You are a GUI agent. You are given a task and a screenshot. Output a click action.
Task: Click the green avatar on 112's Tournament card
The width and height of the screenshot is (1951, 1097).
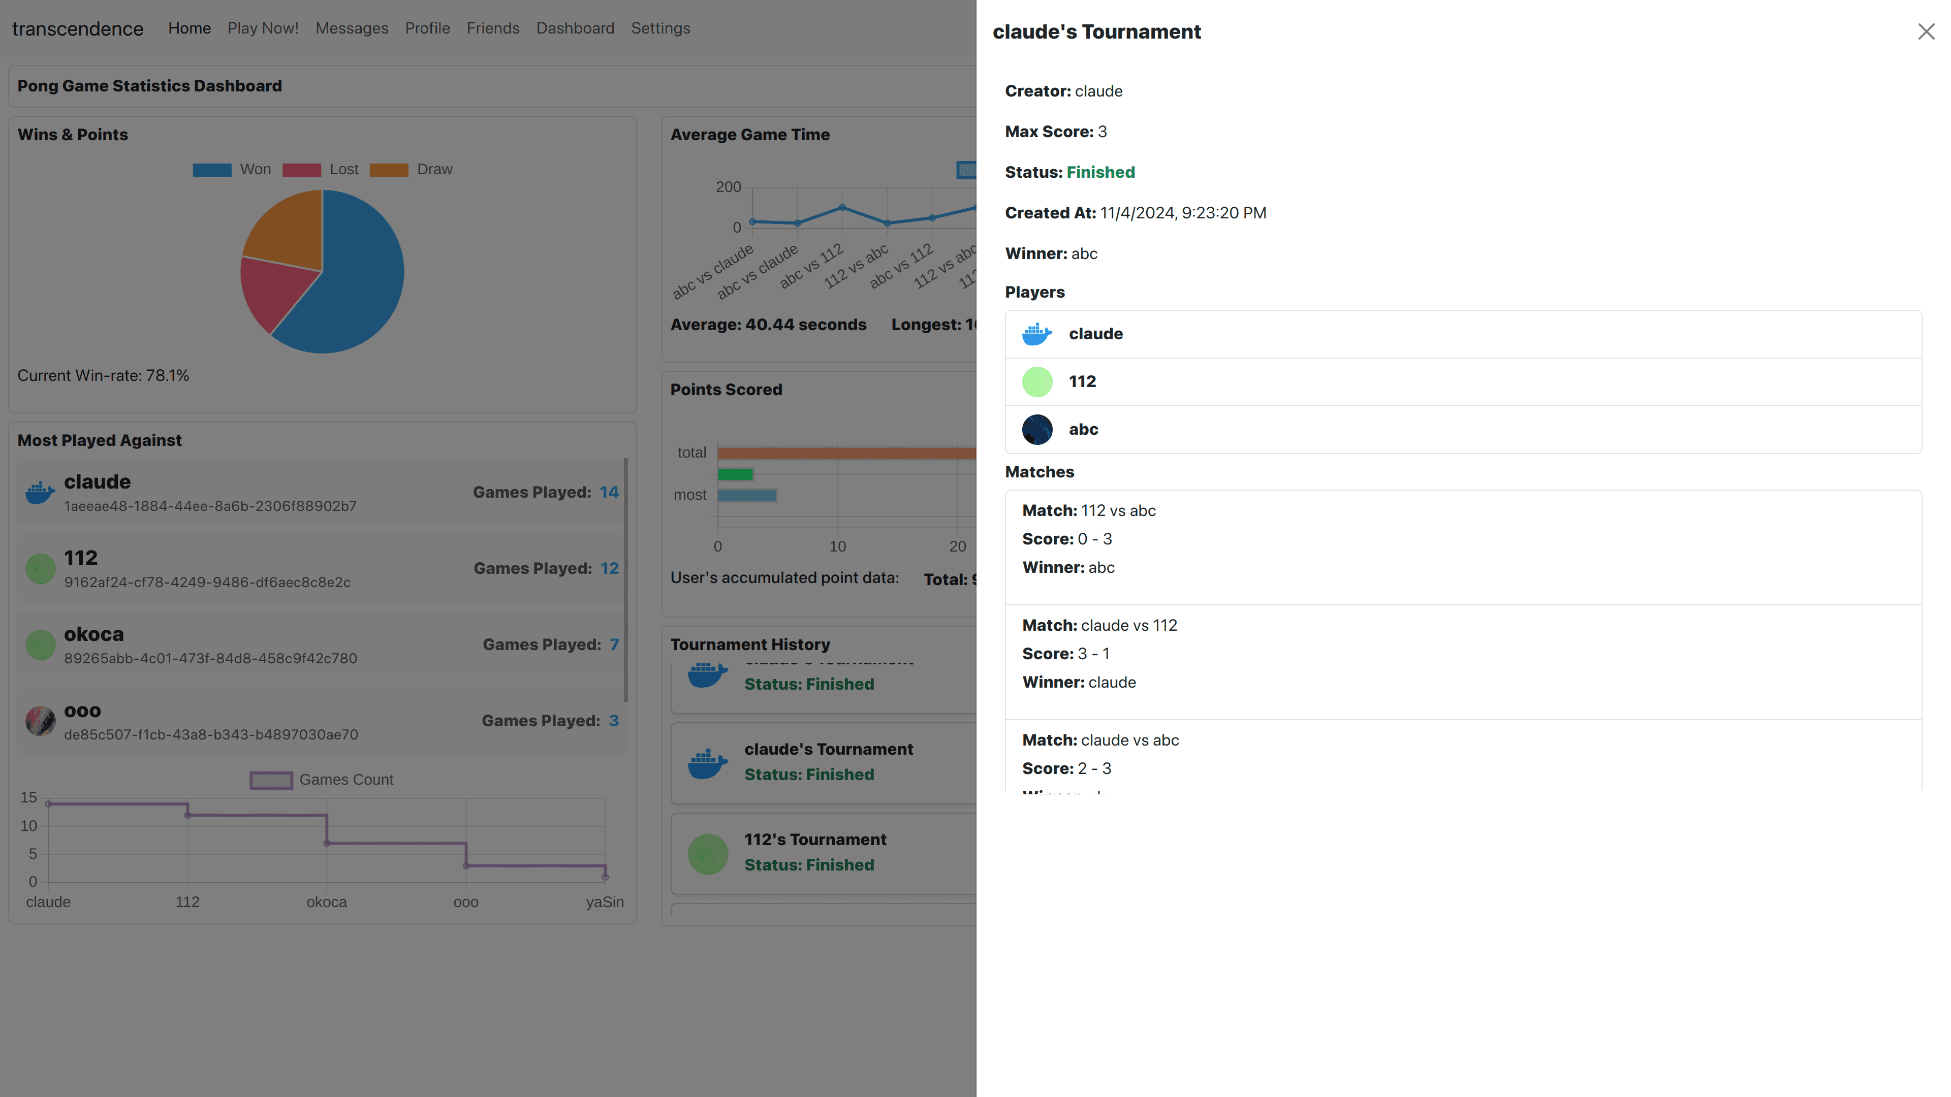click(707, 853)
